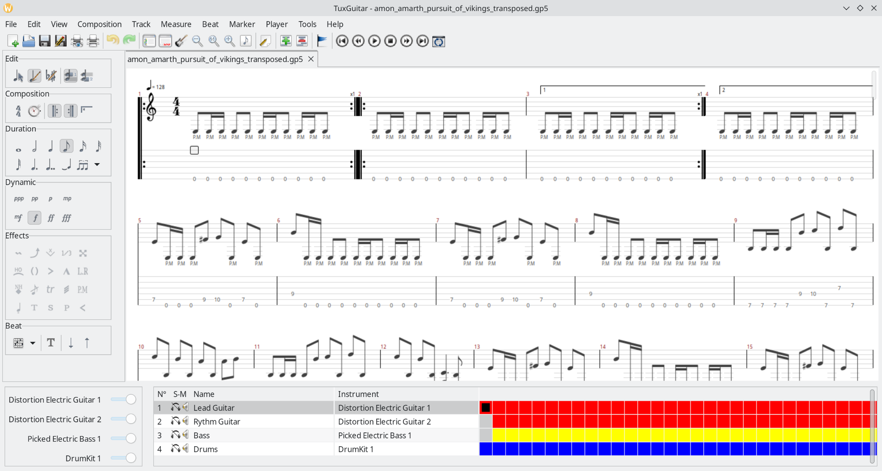Viewport: 882px width, 471px height.
Task: Select quarter note duration
Action: (51, 147)
